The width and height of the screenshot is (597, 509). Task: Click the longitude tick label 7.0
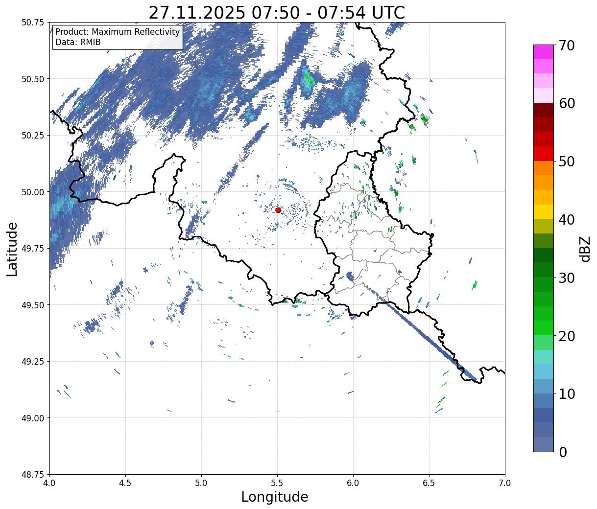505,483
